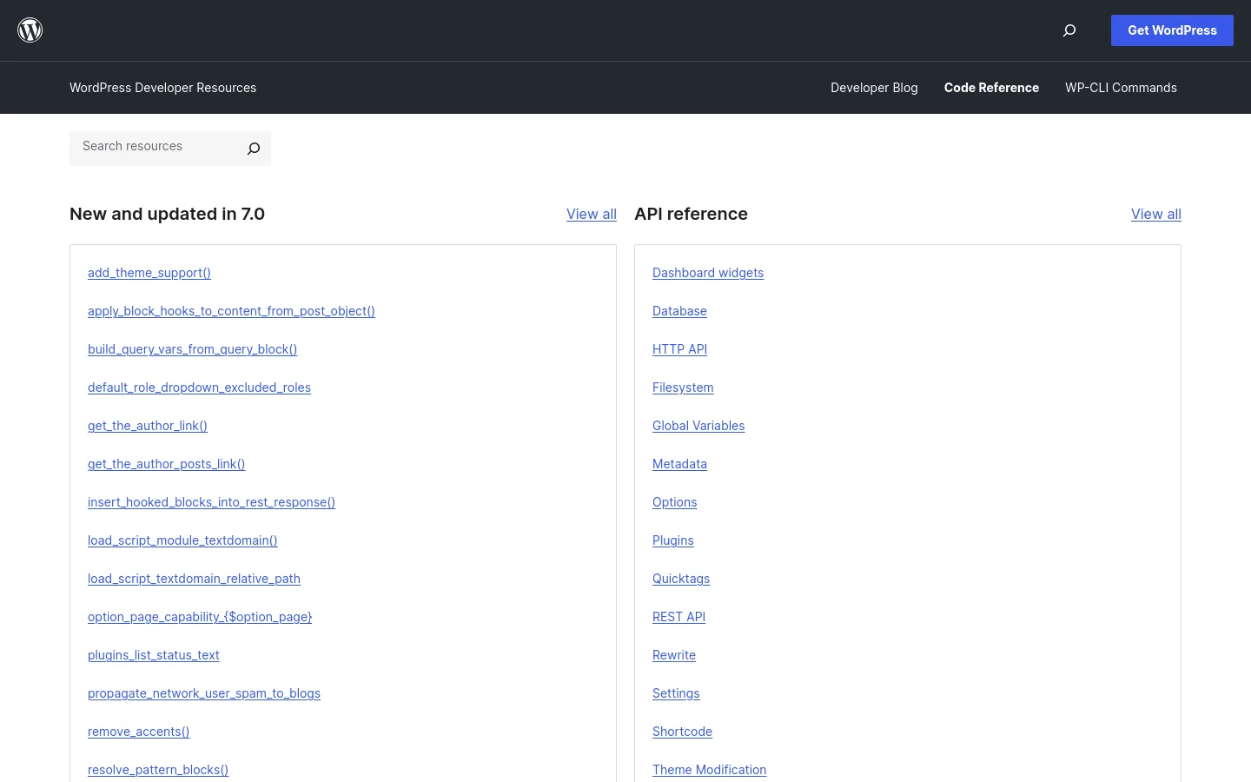
Task: Open option_page_capability_{$option_page} link
Action: click(200, 617)
